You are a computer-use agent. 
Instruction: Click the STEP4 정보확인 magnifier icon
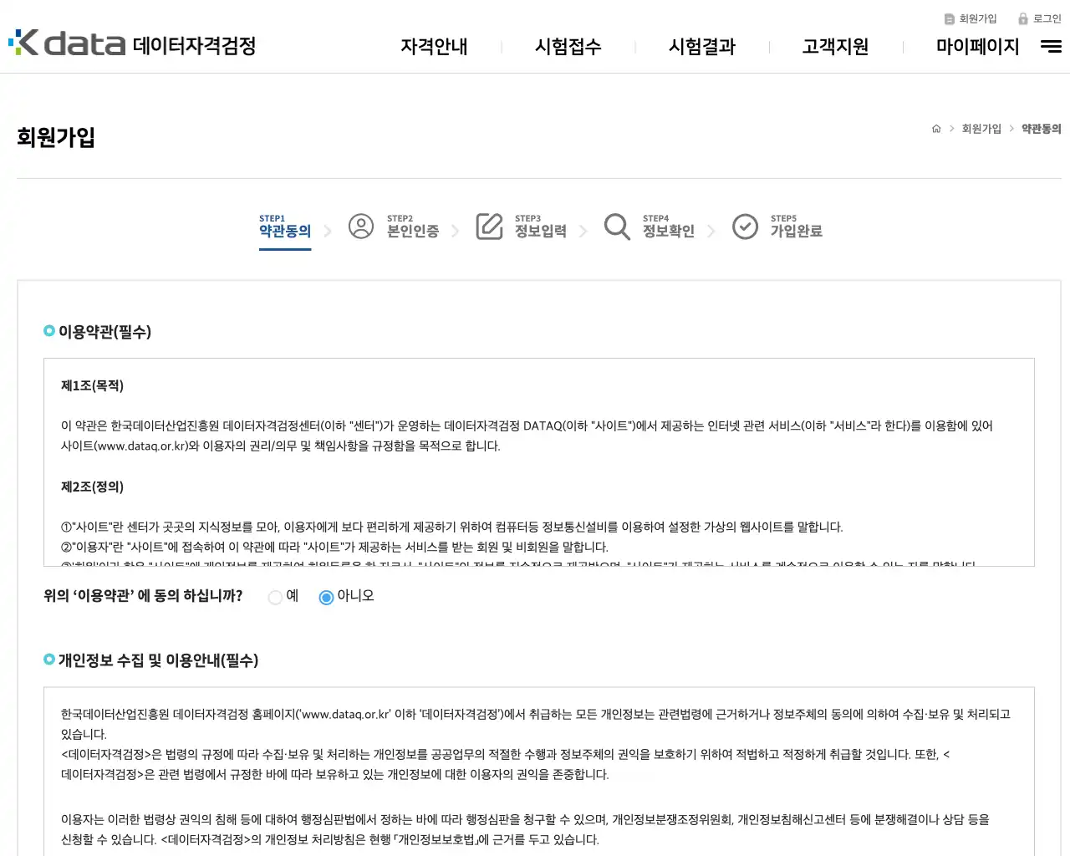coord(617,226)
